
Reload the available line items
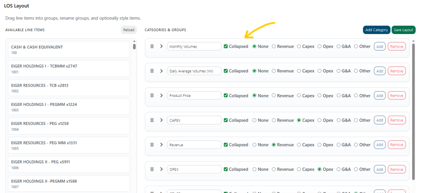pyautogui.click(x=129, y=30)
